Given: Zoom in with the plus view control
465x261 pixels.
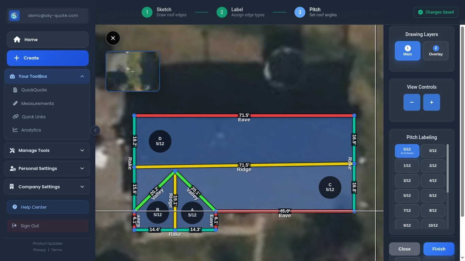Looking at the screenshot, I should pyautogui.click(x=431, y=102).
